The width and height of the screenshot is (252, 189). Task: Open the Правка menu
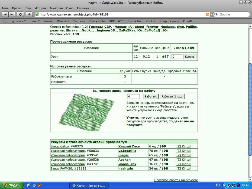click(x=17, y=8)
